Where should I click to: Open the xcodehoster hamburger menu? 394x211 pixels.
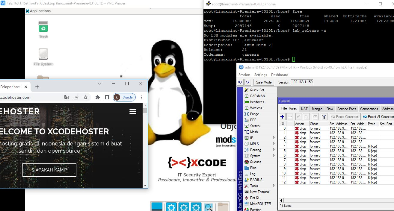click(x=133, y=111)
